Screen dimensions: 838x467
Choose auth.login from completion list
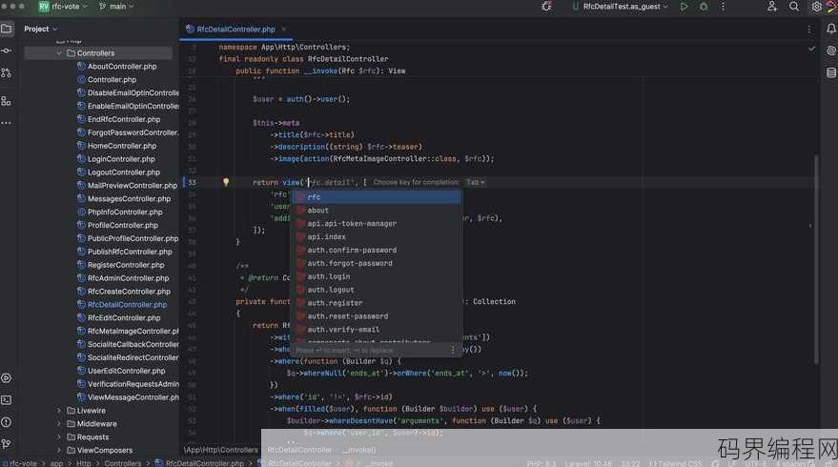pyautogui.click(x=377, y=276)
